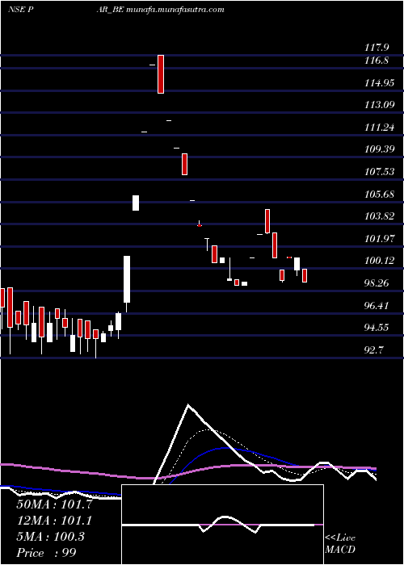Click the 105.68 price level label
Viewport: 404px width, 565px height.
379,195
